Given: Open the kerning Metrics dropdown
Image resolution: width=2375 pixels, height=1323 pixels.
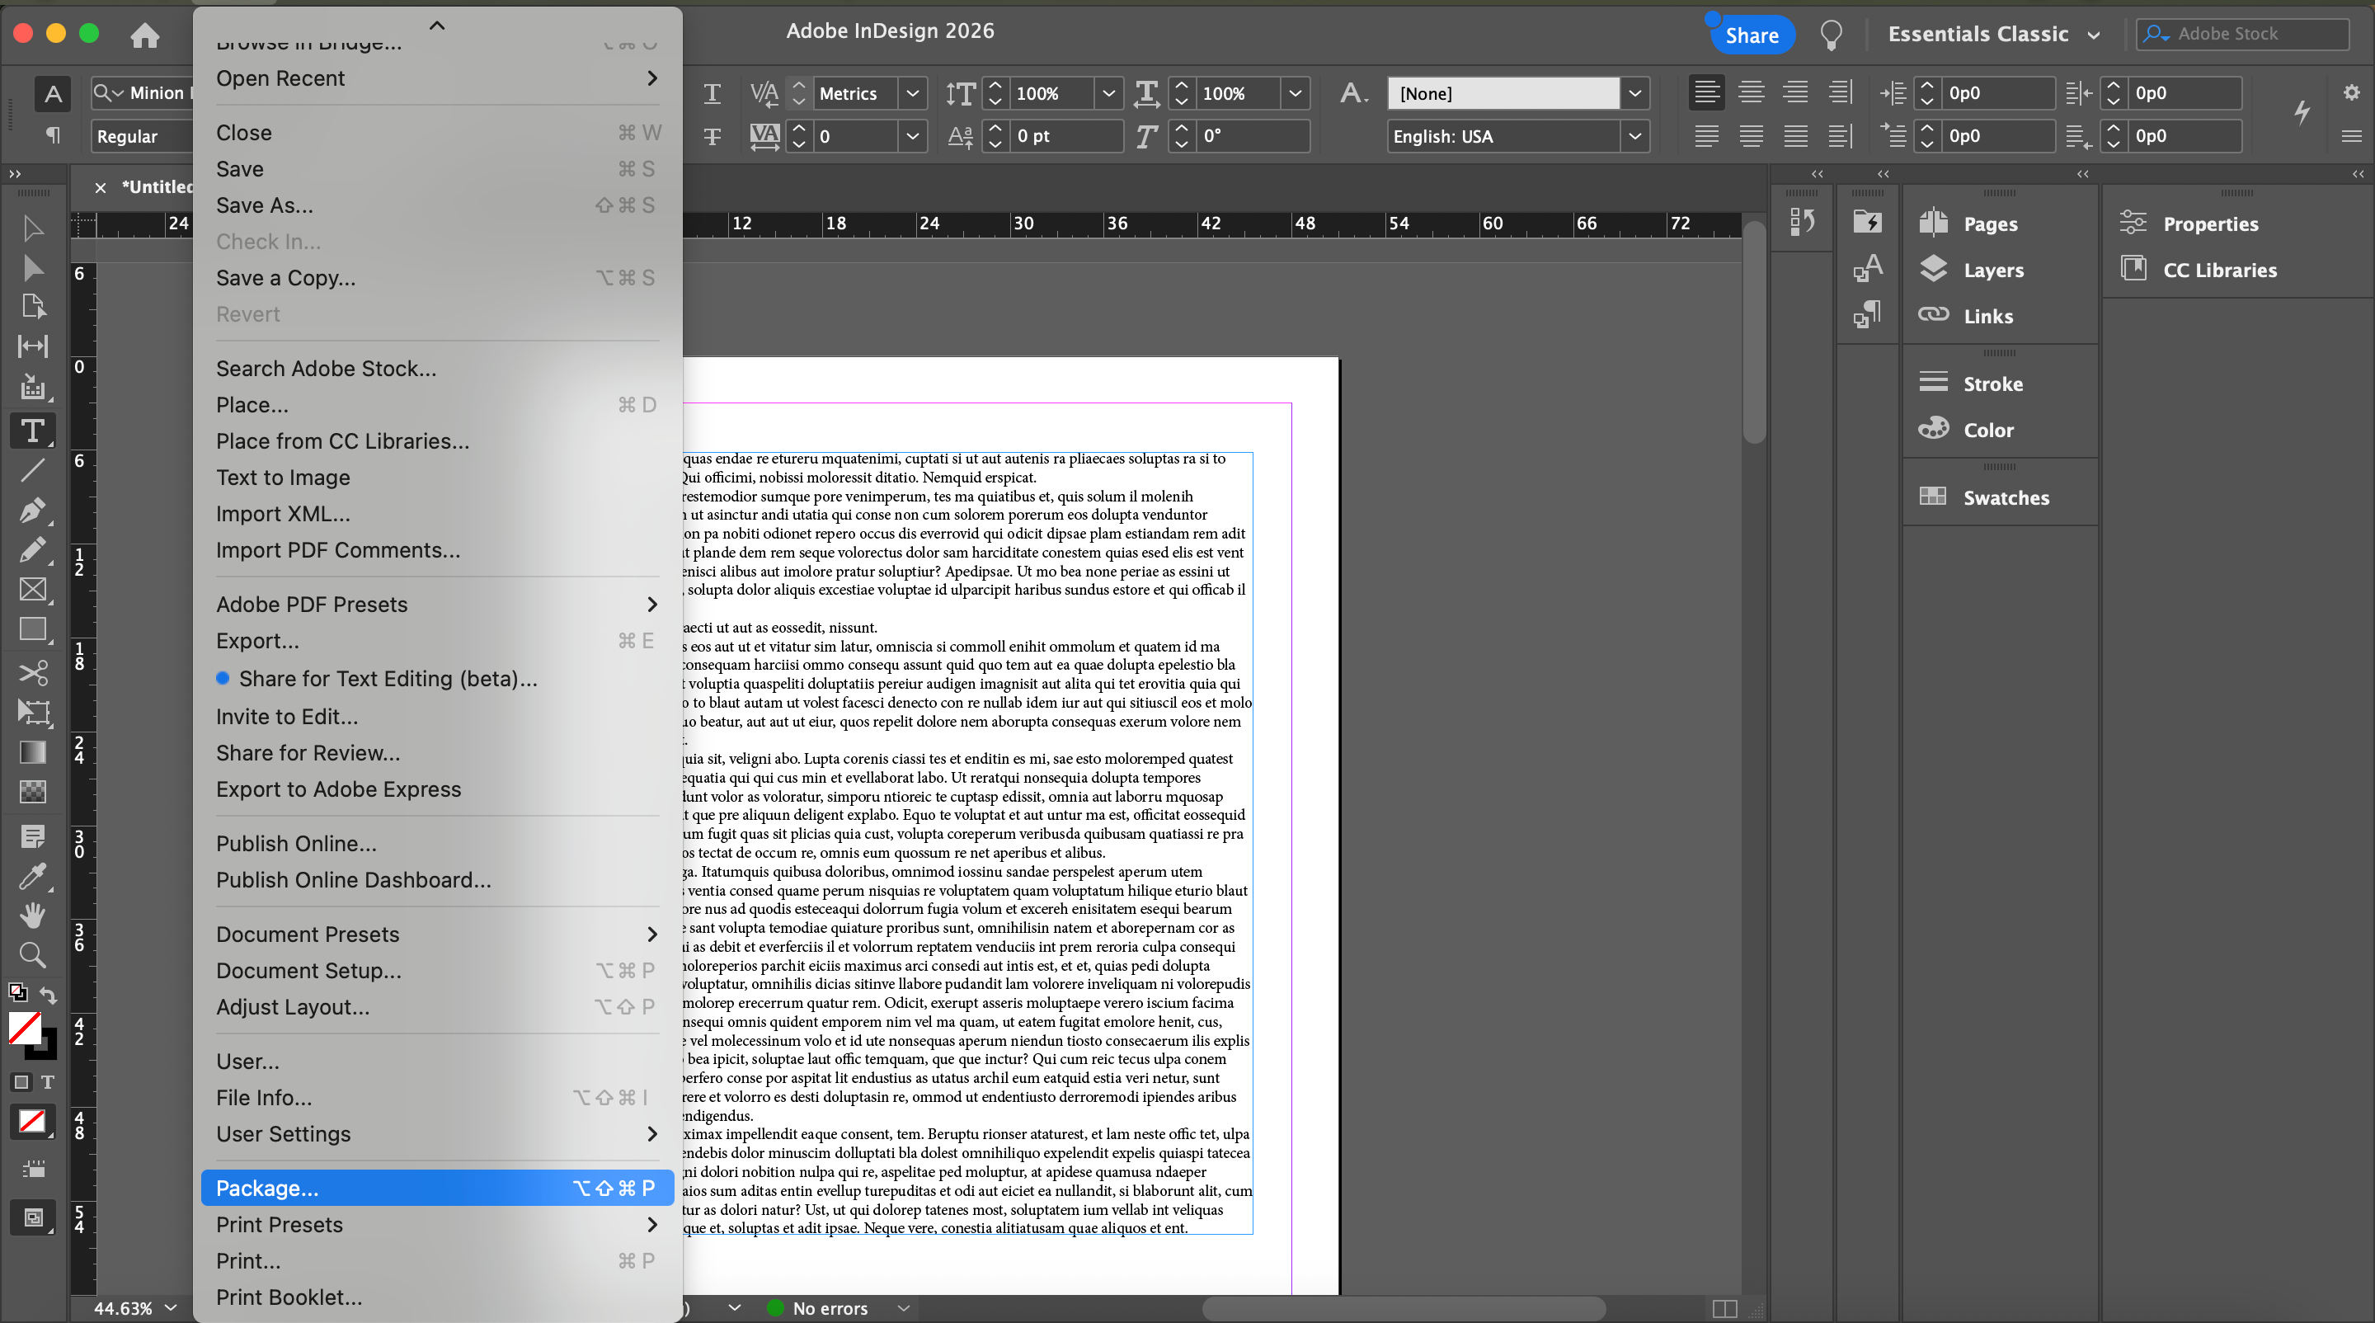Looking at the screenshot, I should pos(912,93).
